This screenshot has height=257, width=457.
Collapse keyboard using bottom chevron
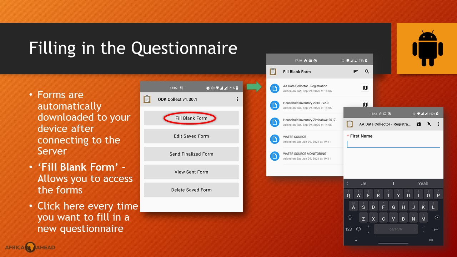[356, 240]
